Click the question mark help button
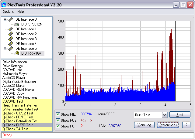This screenshot has height=139, width=195. point(186,125)
